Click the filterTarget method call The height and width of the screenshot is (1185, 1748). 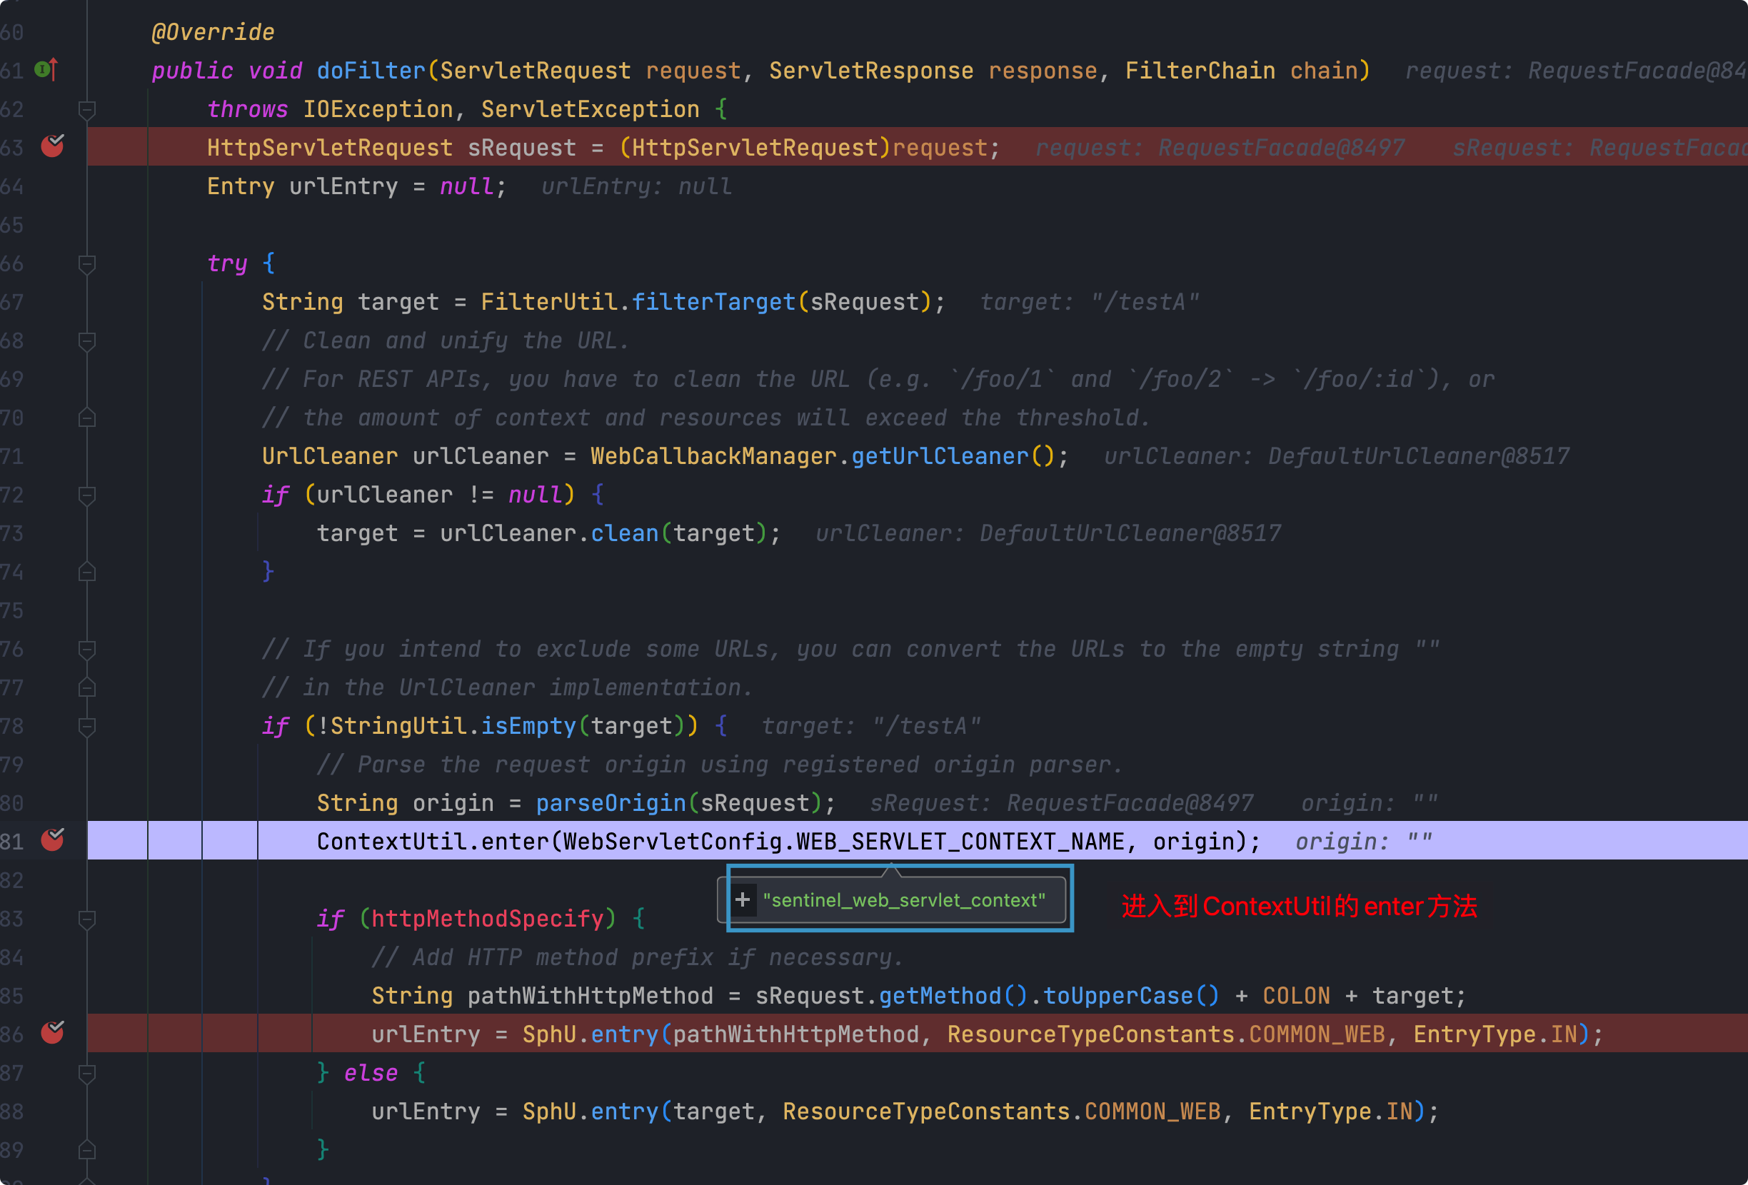(713, 302)
